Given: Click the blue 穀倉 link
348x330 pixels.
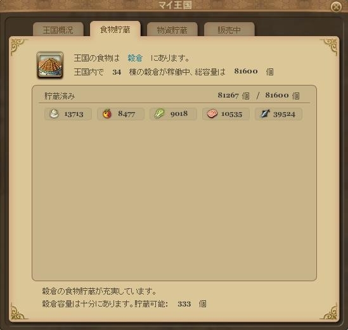Looking at the screenshot, I should point(135,58).
